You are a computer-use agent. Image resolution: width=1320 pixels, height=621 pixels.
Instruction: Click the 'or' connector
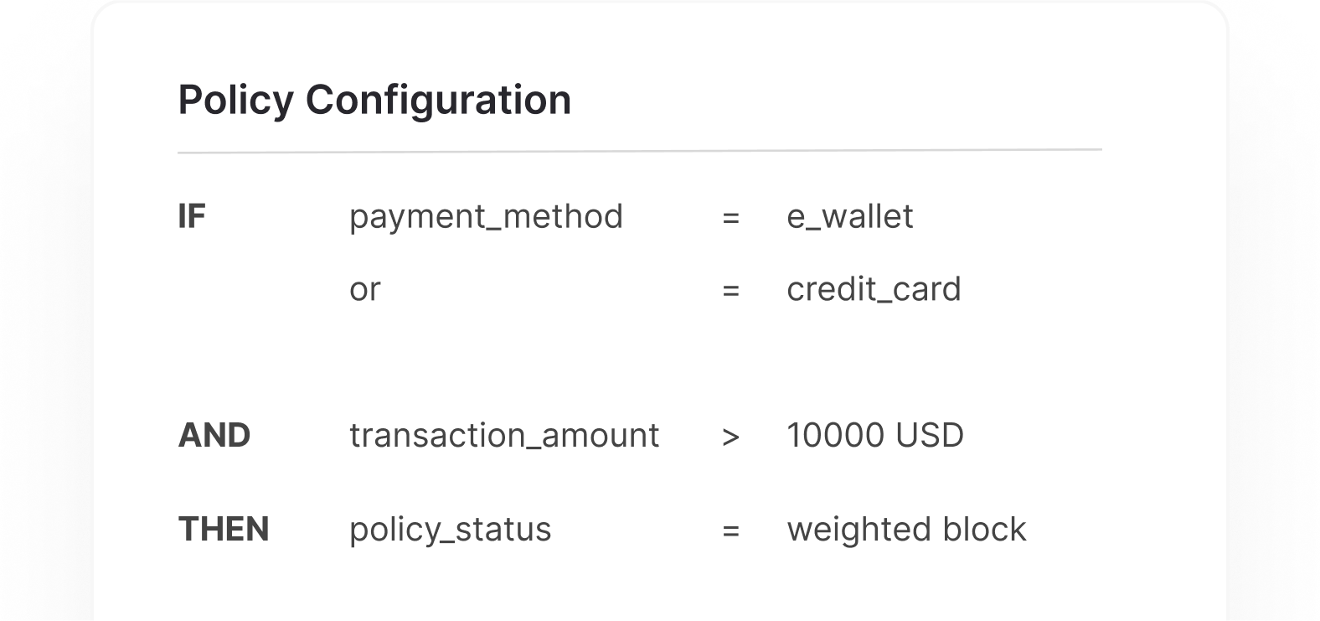365,290
